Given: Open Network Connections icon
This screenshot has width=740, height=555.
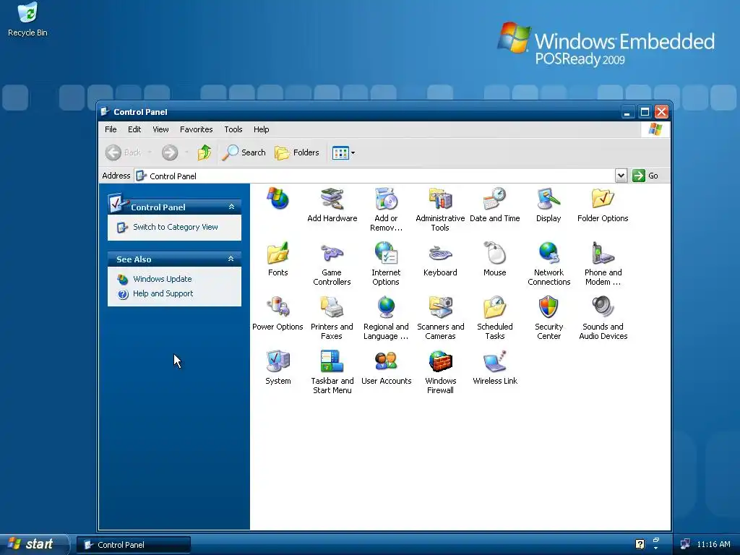Looking at the screenshot, I should [x=548, y=254].
